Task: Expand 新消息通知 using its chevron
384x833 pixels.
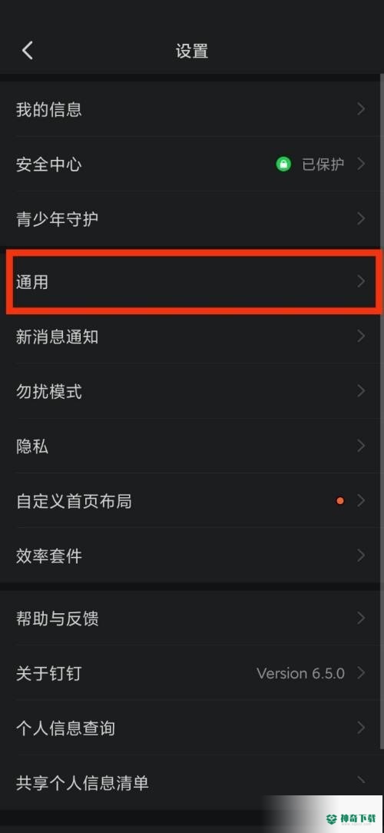Action: pos(361,337)
